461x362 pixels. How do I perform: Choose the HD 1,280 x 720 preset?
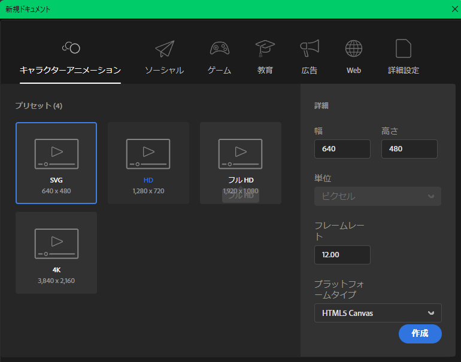[148, 163]
